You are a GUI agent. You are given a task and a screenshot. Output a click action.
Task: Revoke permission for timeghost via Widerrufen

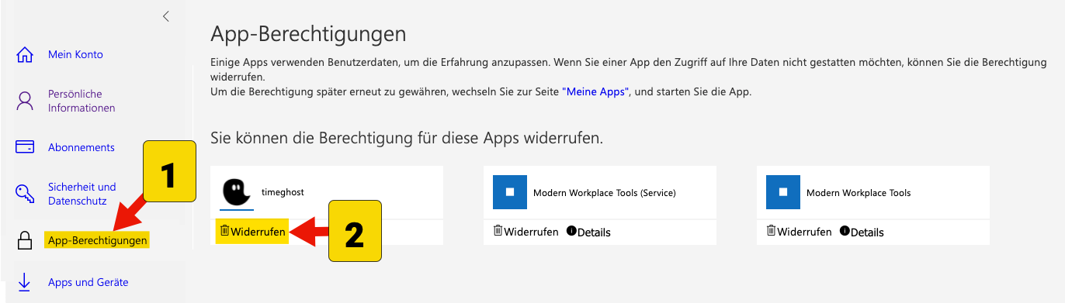pyautogui.click(x=253, y=231)
